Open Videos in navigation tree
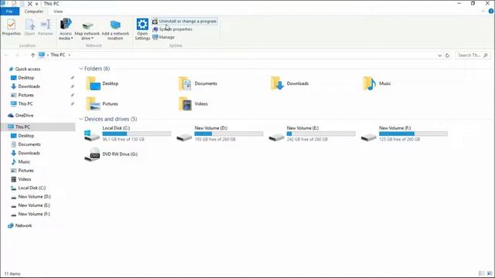This screenshot has width=495, height=278. [21, 179]
